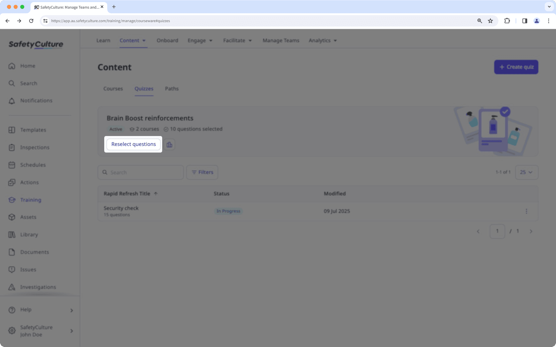The width and height of the screenshot is (556, 347).
Task: Open Assets from the sidebar
Action: pyautogui.click(x=28, y=217)
